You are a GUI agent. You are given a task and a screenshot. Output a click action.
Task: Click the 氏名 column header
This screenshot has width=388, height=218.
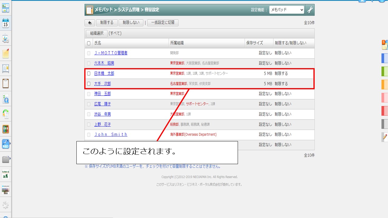(x=98, y=43)
